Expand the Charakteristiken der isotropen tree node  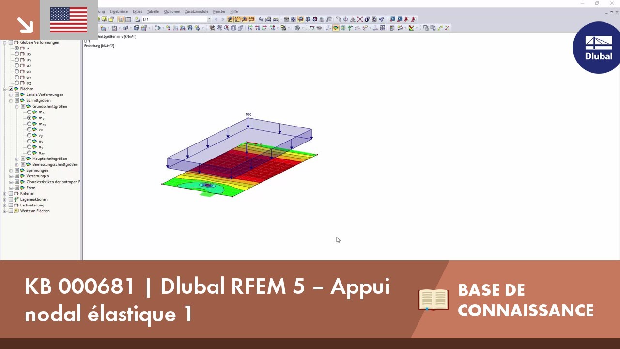[x=11, y=182]
